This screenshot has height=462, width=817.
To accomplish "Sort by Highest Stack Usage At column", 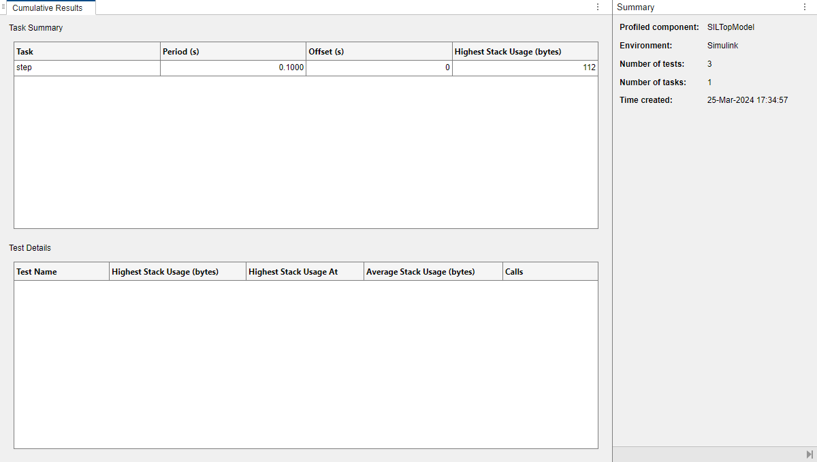I will (304, 272).
